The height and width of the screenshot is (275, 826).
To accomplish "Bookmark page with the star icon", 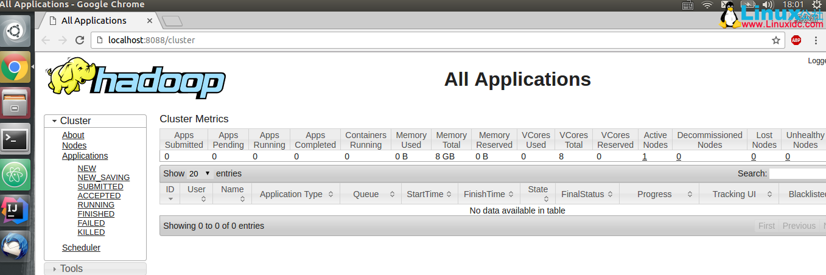I will 775,40.
